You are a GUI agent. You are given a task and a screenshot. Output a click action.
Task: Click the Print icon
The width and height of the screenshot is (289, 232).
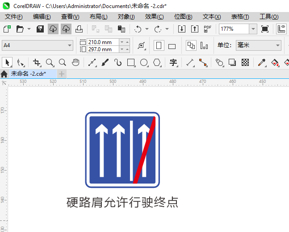79,29
